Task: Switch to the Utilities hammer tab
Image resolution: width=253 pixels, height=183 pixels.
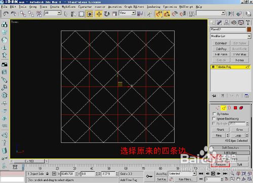Action: pyautogui.click(x=248, y=22)
